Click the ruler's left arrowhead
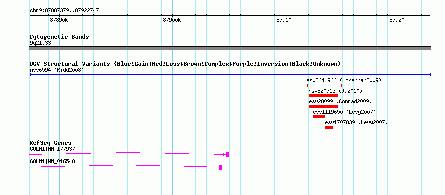The height and width of the screenshot is (195, 445). (31, 16)
